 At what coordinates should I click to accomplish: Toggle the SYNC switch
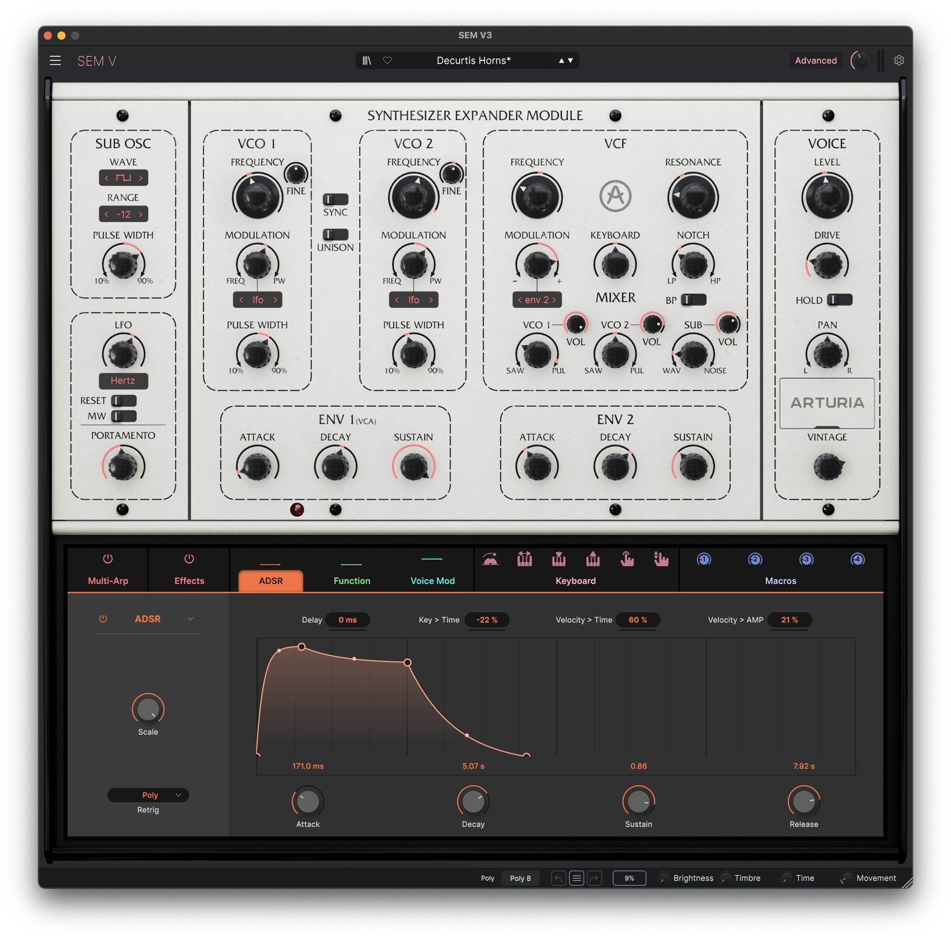pos(335,199)
